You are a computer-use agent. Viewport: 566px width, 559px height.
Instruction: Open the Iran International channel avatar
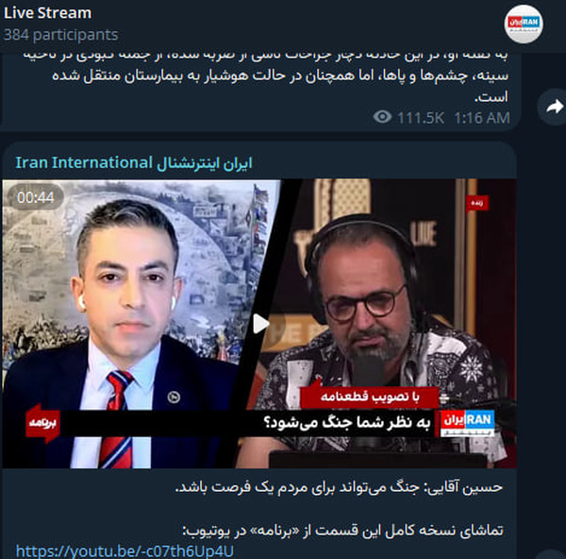pos(524,25)
